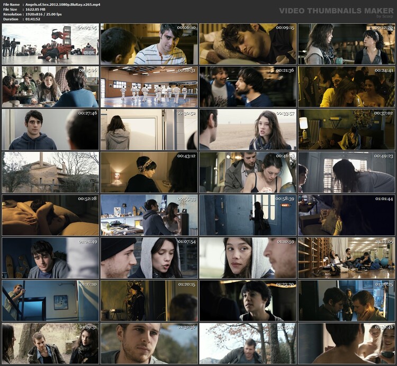Click the 01:32:36 man close-up thumbnail

coord(149,344)
